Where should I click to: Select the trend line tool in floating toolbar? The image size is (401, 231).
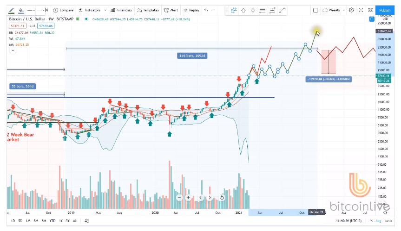pyautogui.click(x=282, y=10)
